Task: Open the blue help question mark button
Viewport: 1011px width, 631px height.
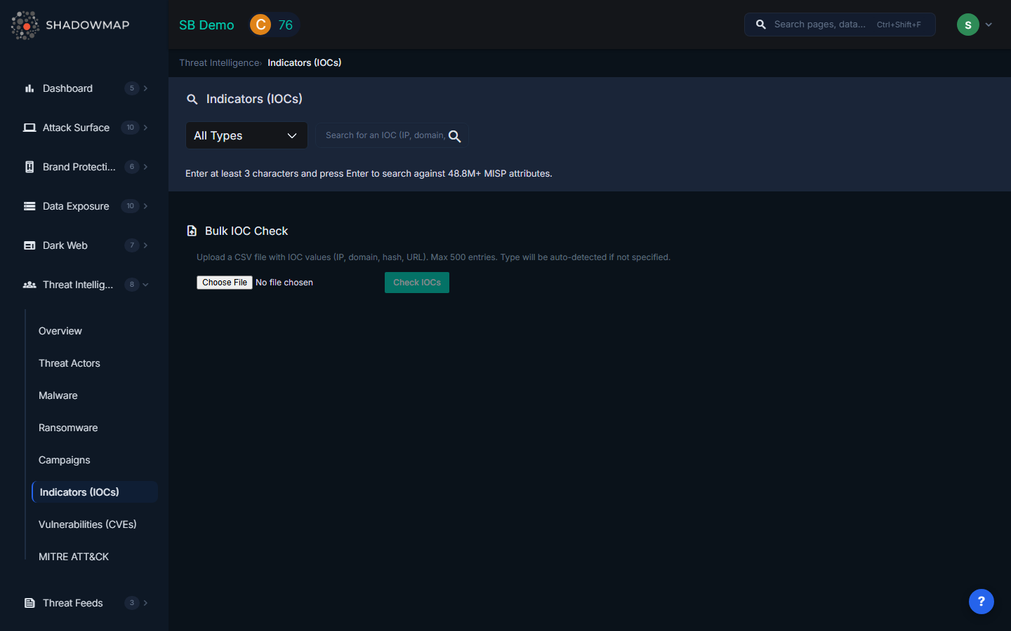Action: click(981, 601)
